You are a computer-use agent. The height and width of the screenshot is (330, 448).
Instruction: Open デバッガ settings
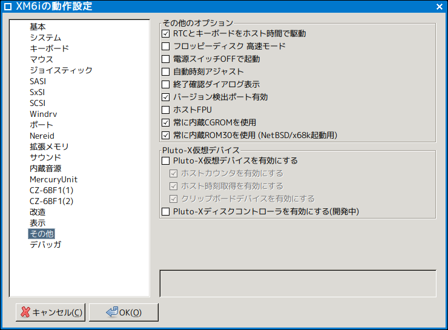pos(45,245)
